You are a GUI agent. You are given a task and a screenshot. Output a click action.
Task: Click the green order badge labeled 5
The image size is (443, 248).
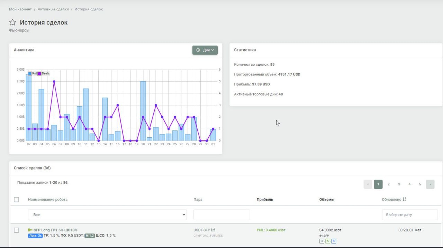click(328, 241)
